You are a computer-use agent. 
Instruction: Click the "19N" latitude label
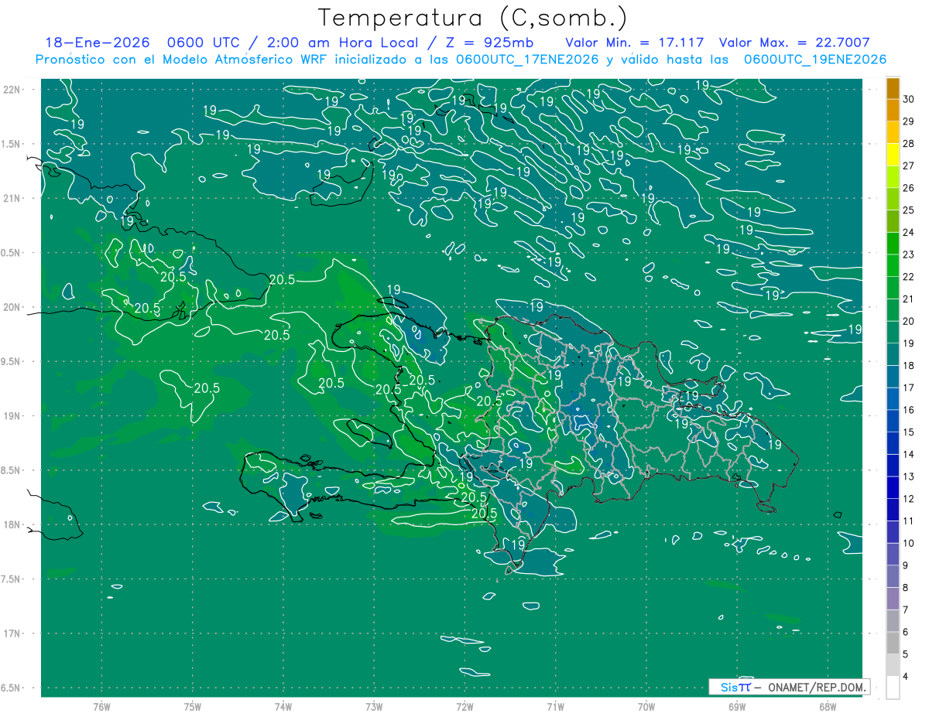point(12,416)
